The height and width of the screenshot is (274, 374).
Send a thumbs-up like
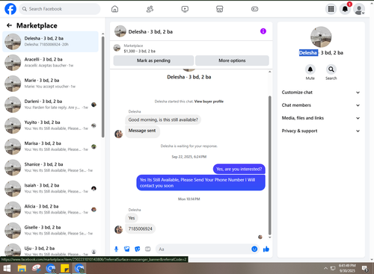click(x=266, y=249)
